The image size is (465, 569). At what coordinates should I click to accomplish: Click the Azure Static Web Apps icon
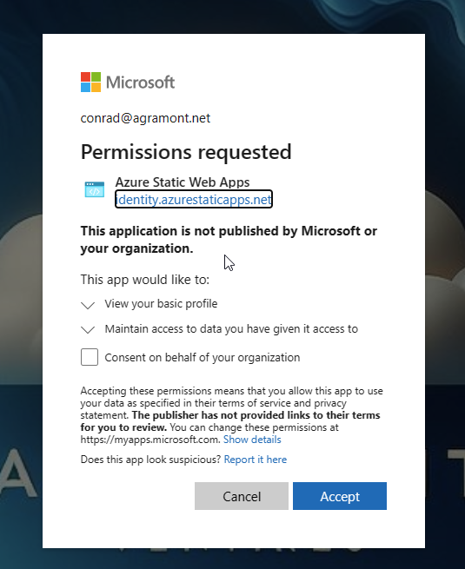pyautogui.click(x=95, y=189)
